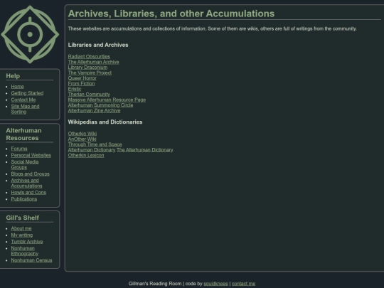Click the Gillman's Reading Room footer text
This screenshot has width=384, height=288.
(x=155, y=284)
